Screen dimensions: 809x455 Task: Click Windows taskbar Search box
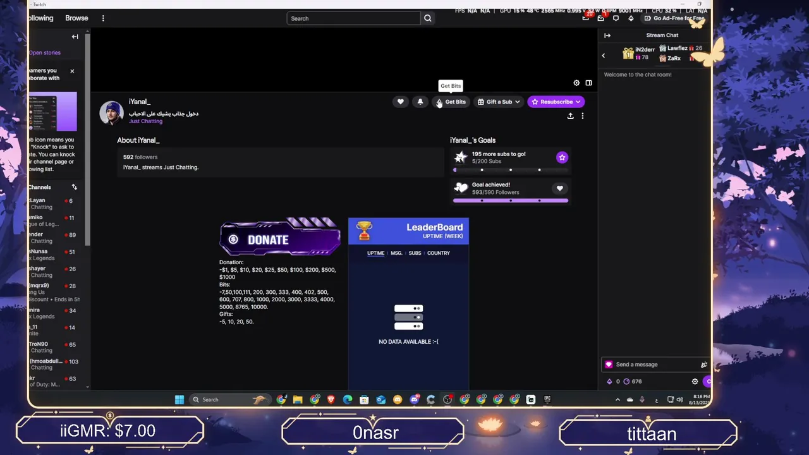229,399
